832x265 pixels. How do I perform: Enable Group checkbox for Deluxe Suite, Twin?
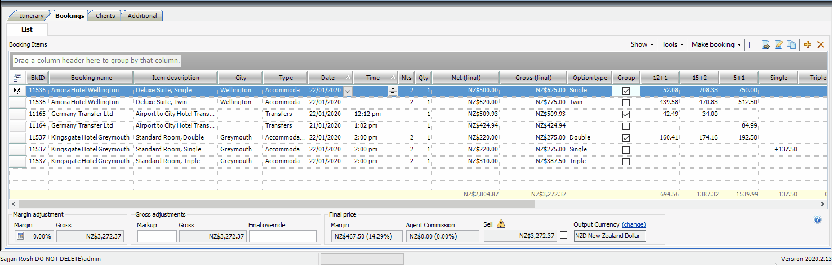(x=626, y=102)
